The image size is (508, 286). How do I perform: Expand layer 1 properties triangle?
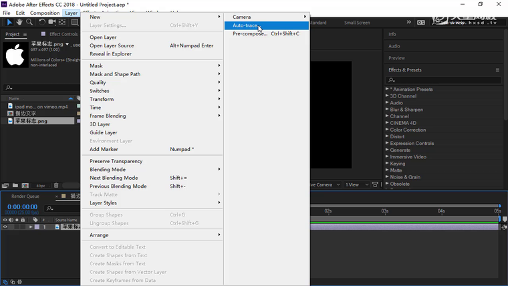click(x=30, y=227)
